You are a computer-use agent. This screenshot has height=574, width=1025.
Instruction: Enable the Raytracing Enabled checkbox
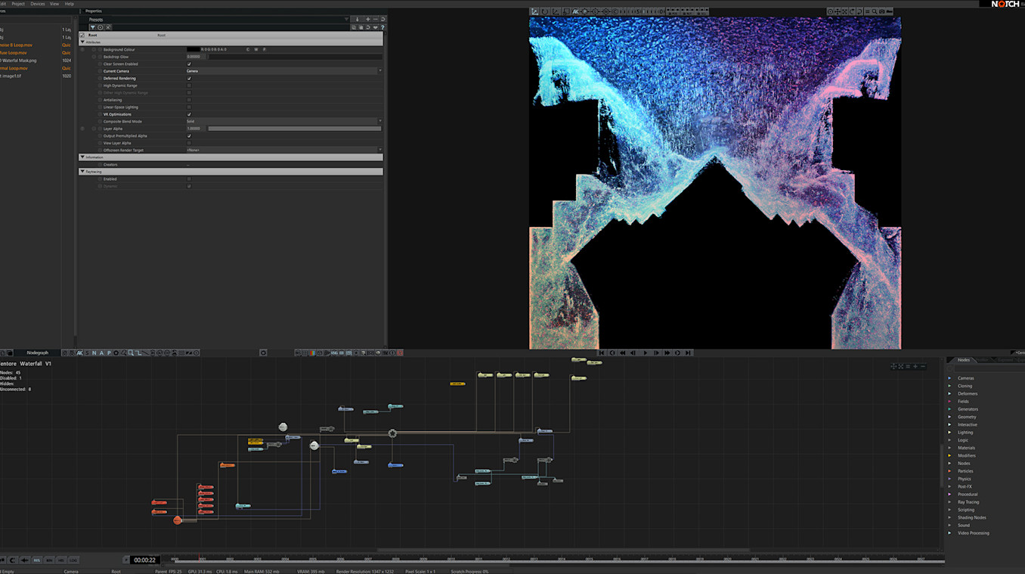click(189, 178)
